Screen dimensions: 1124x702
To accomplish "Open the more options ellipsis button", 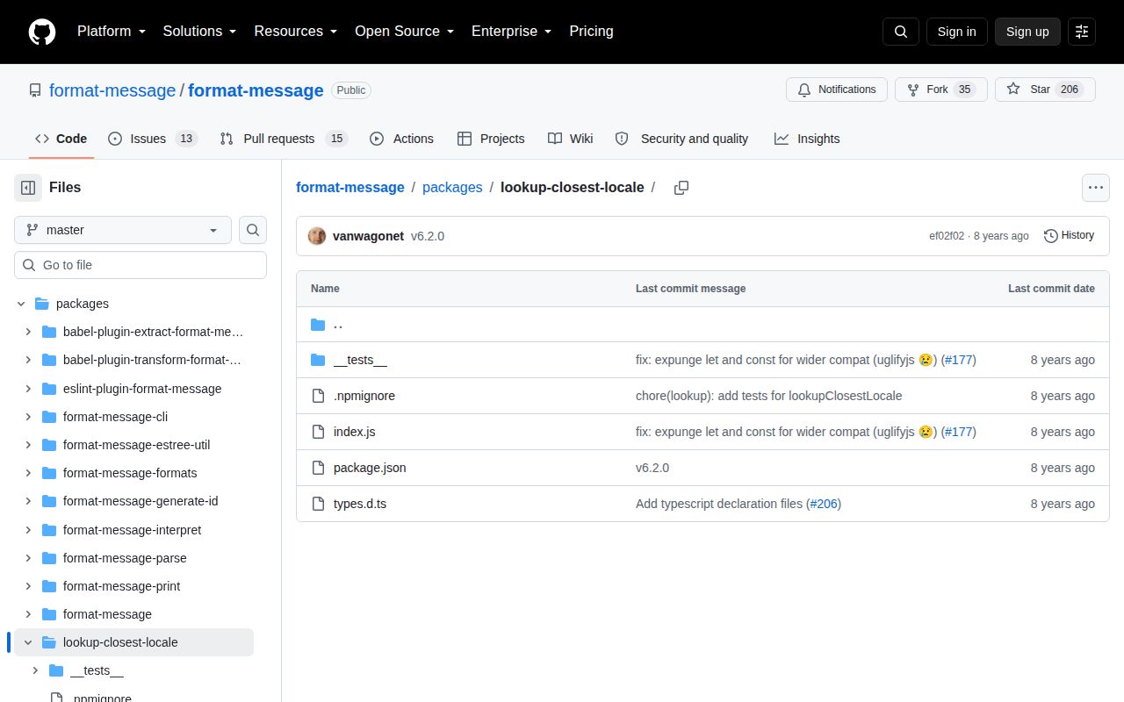I will click(1095, 188).
